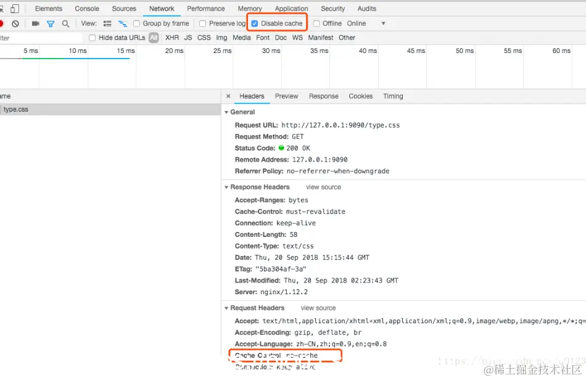Click the Request URL value

tap(340, 126)
